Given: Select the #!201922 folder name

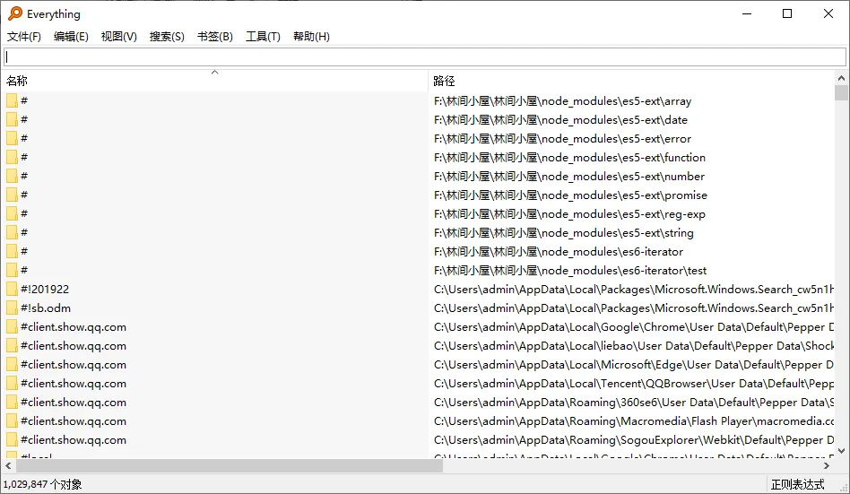Looking at the screenshot, I should (45, 289).
